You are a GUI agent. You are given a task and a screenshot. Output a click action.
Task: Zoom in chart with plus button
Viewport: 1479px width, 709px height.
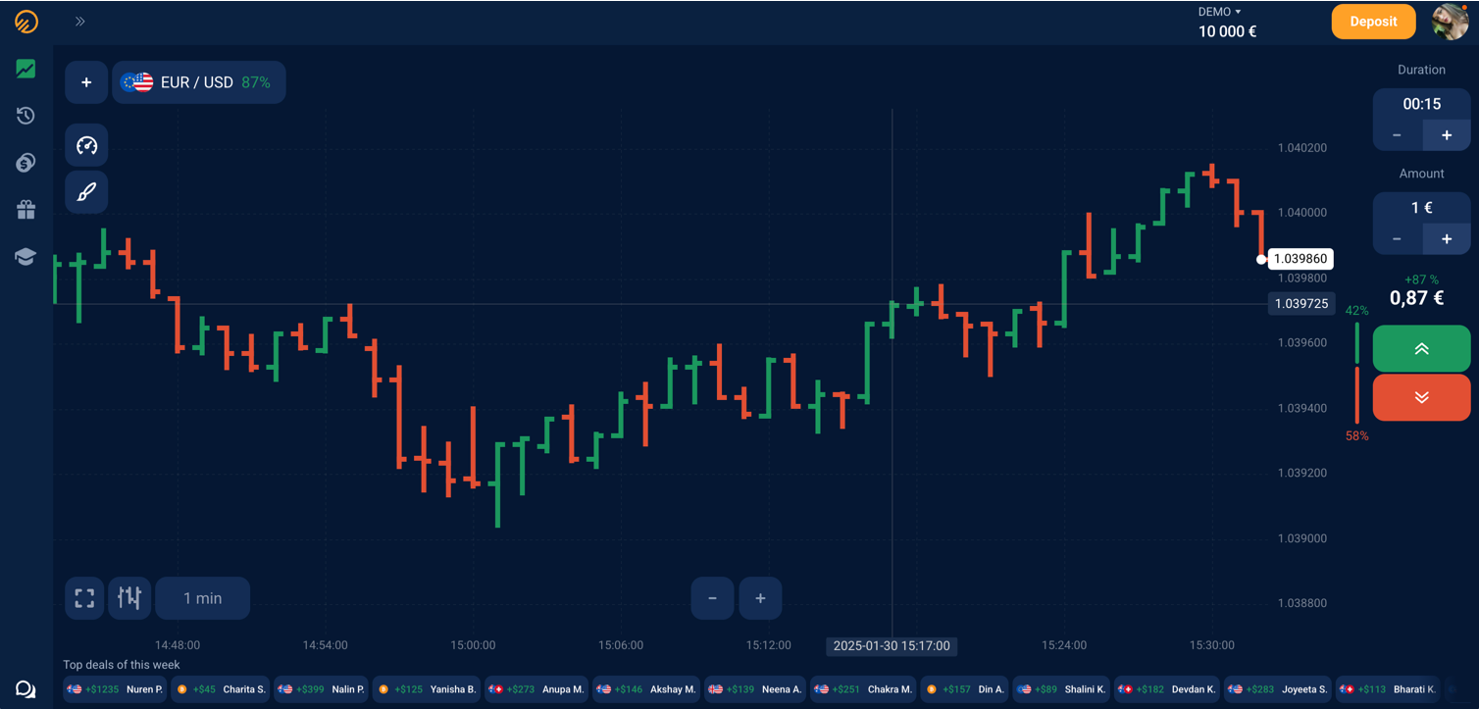pyautogui.click(x=760, y=598)
